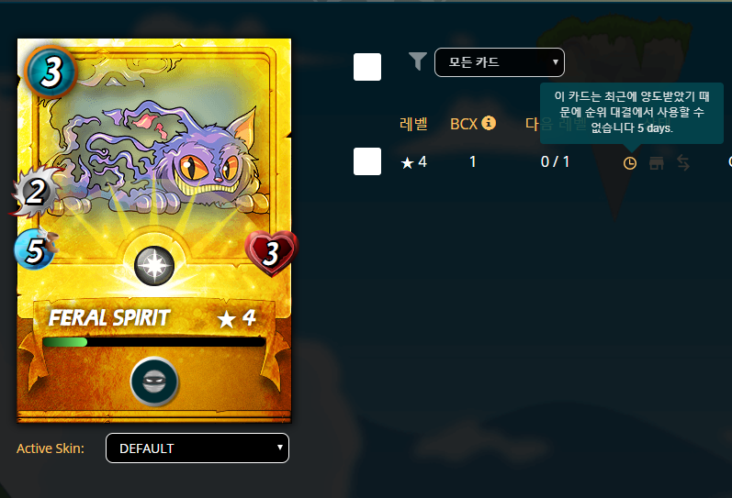This screenshot has width=732, height=498.
Task: Expand the Active Skin DEFAULT dropdown
Action: click(197, 448)
